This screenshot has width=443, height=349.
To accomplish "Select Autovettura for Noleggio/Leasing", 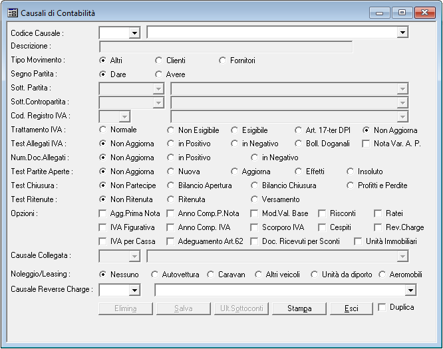I will click(154, 275).
